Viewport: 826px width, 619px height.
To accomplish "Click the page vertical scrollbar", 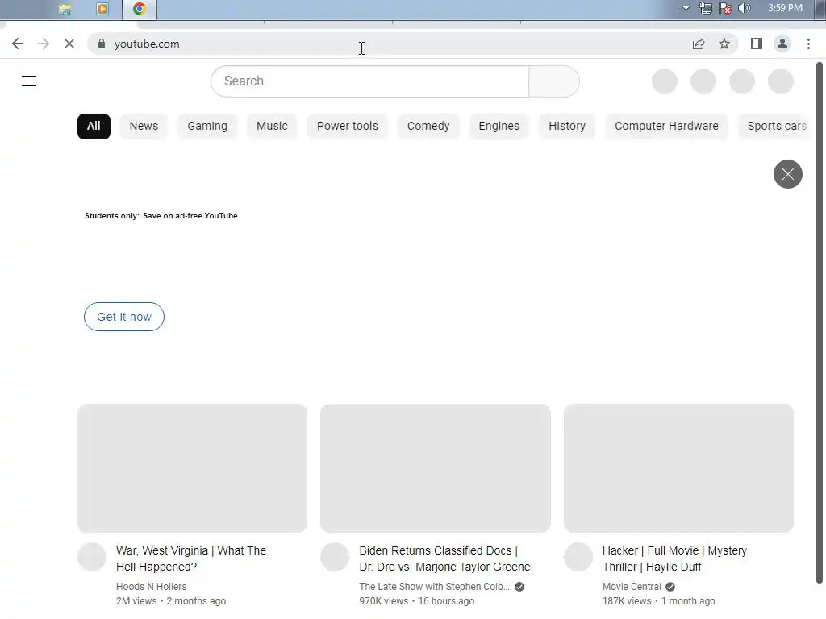I will 820,322.
